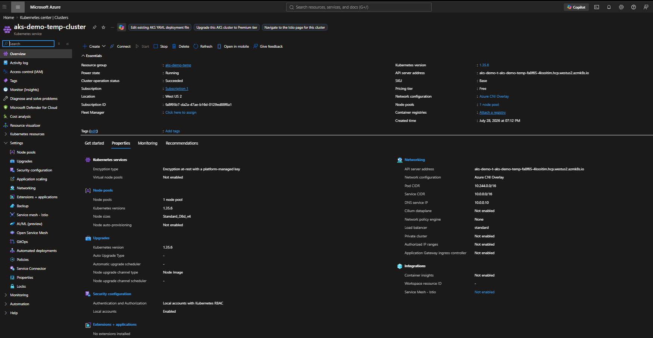Open the Help question mark icon
653x338 pixels.
pos(634,7)
